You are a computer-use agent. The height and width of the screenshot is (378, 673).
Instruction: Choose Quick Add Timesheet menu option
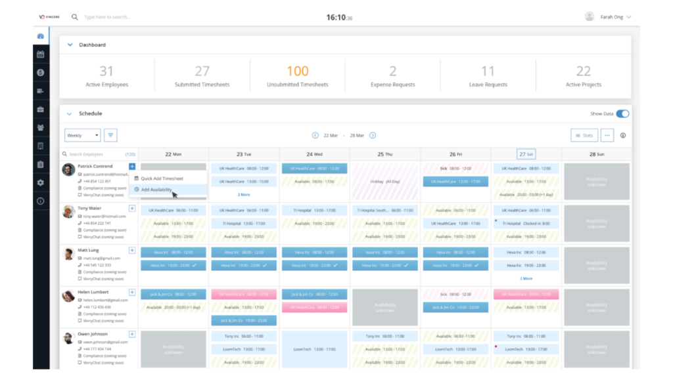coord(161,178)
